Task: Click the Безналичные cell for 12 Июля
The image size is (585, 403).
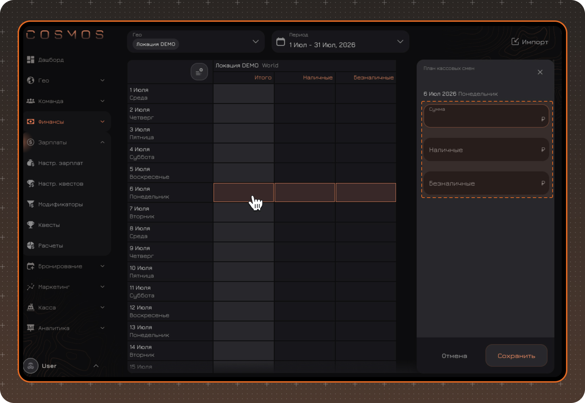Action: click(x=366, y=311)
